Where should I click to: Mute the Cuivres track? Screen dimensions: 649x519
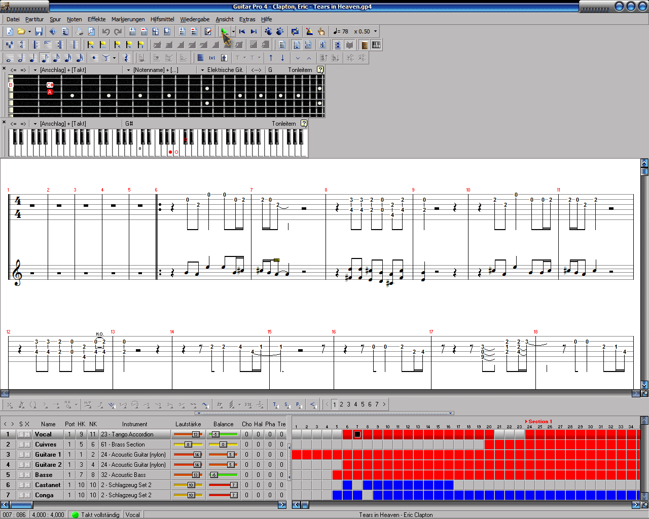click(x=27, y=444)
